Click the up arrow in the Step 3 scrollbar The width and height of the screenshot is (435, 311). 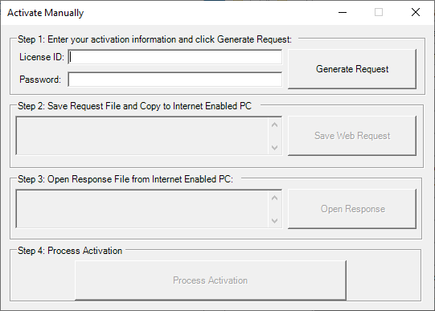click(275, 198)
